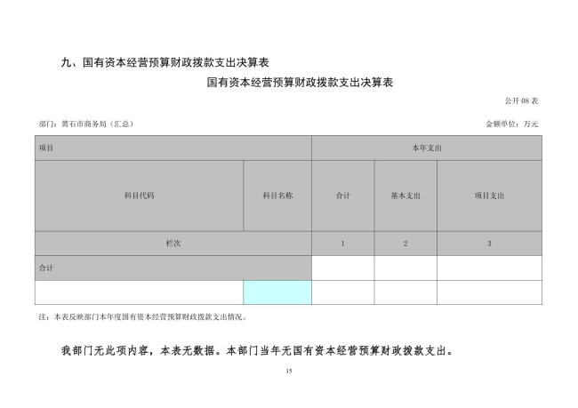The height and width of the screenshot is (408, 578).
Task: Select the 项目 header cell
Action: pos(173,148)
